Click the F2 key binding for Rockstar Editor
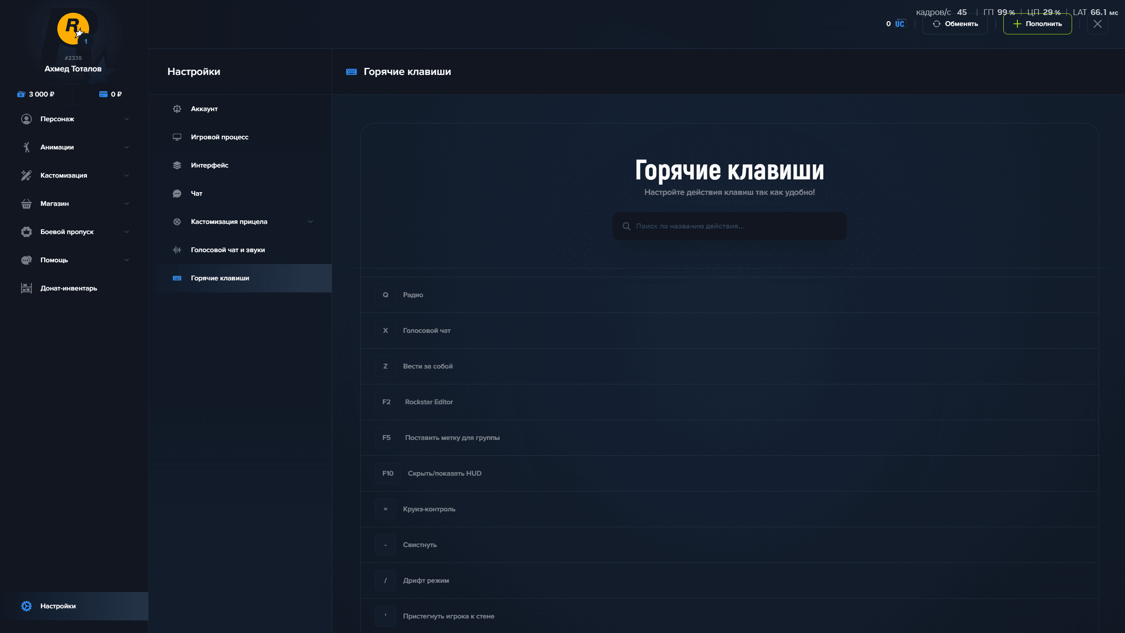This screenshot has height=633, width=1125. coord(386,402)
